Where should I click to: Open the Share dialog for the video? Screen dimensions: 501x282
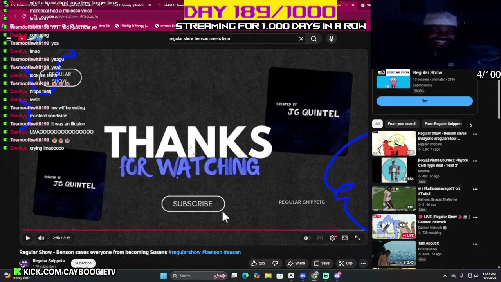coord(296,263)
